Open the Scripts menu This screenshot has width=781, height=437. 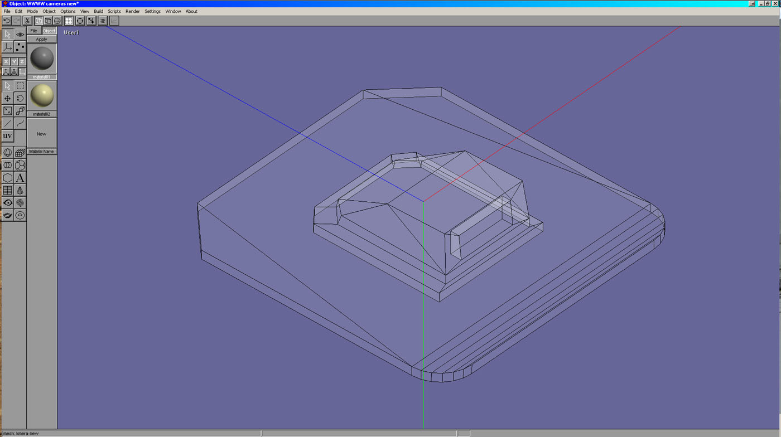114,11
